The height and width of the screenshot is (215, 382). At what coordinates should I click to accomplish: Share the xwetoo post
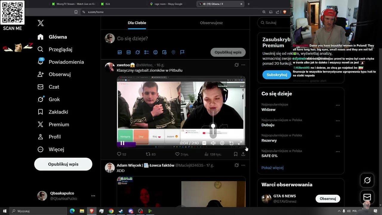pyautogui.click(x=243, y=154)
